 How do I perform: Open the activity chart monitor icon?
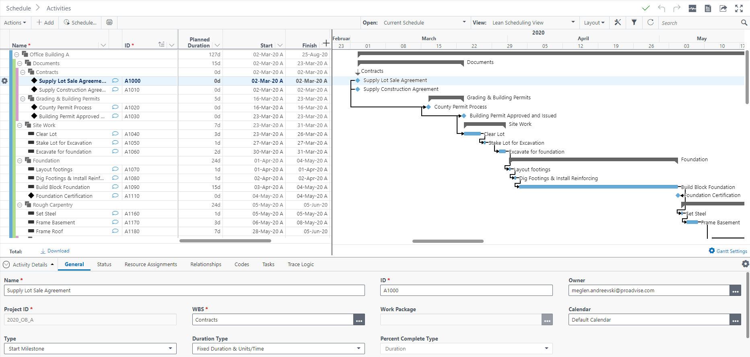coord(692,8)
